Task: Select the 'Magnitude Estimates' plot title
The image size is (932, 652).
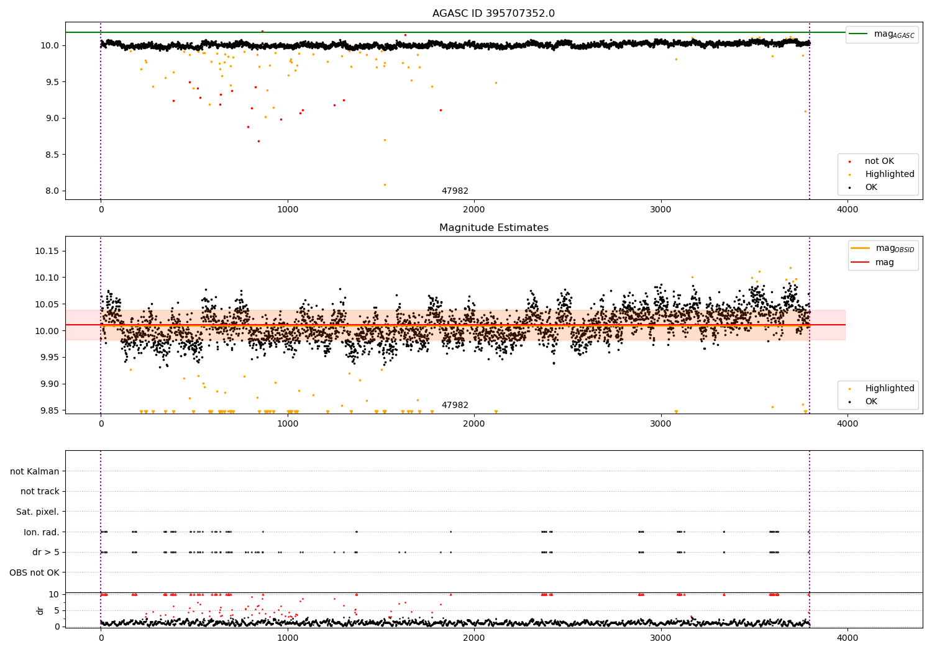Action: pos(493,228)
